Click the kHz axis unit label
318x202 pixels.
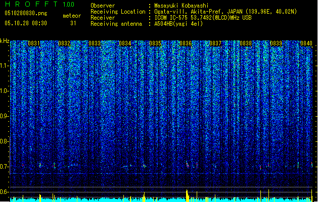5,41
